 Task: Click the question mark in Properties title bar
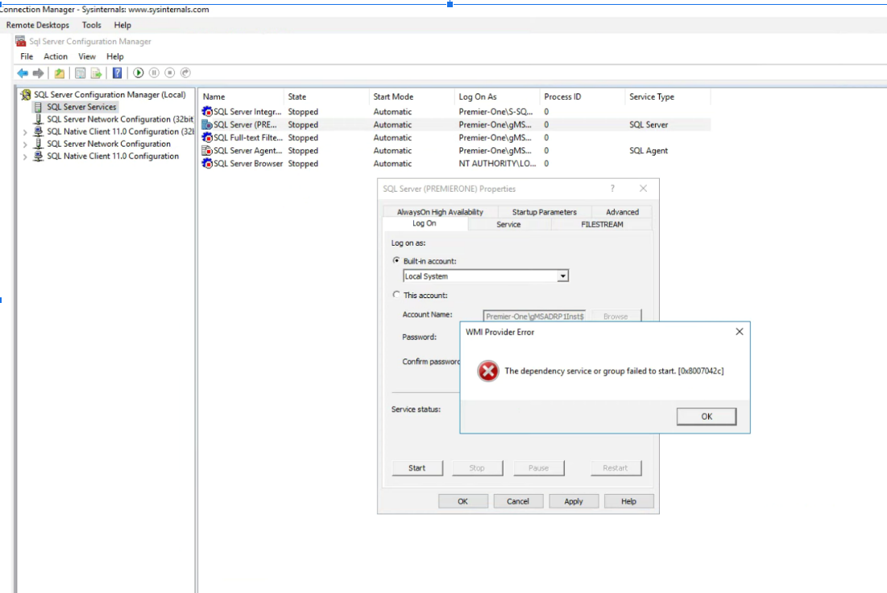tap(612, 189)
